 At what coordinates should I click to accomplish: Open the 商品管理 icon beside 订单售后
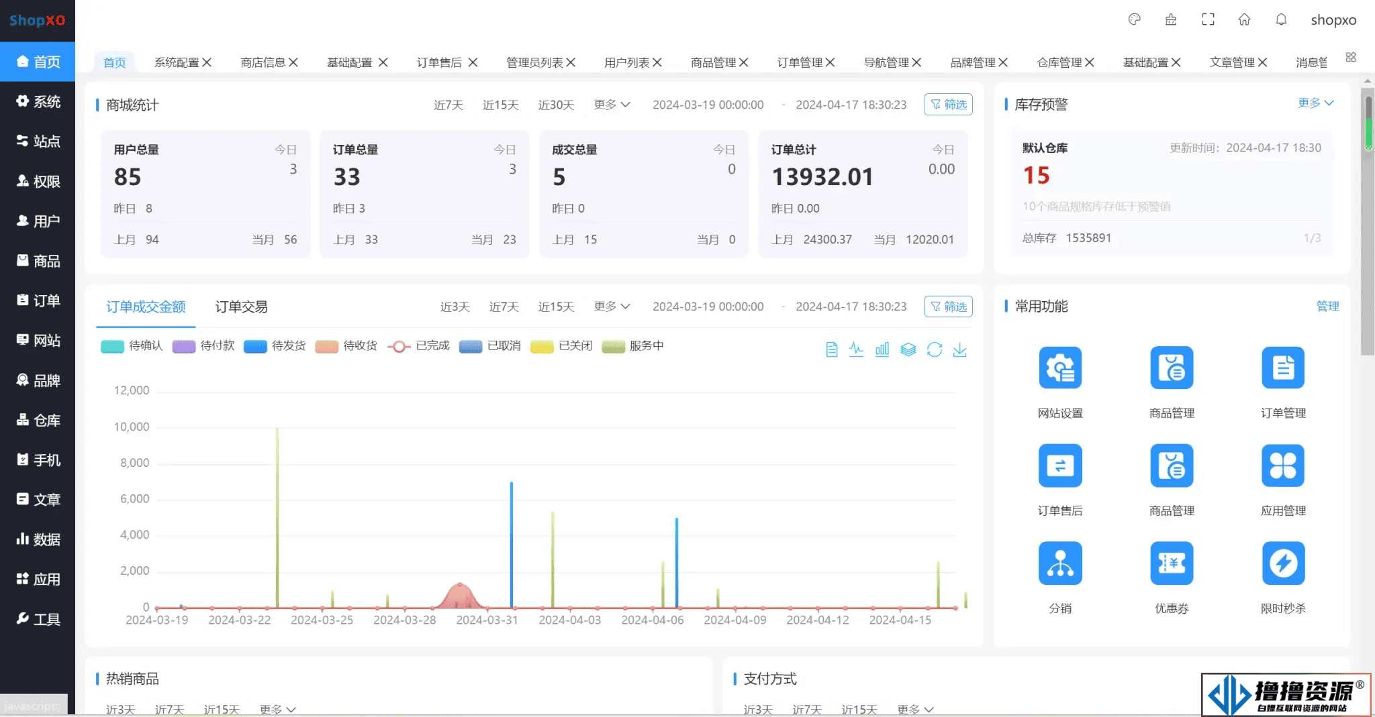[x=1172, y=465]
